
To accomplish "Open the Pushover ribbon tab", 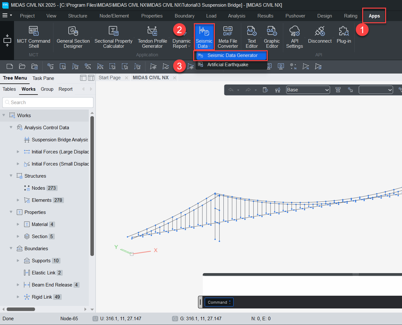I will pyautogui.click(x=295, y=16).
